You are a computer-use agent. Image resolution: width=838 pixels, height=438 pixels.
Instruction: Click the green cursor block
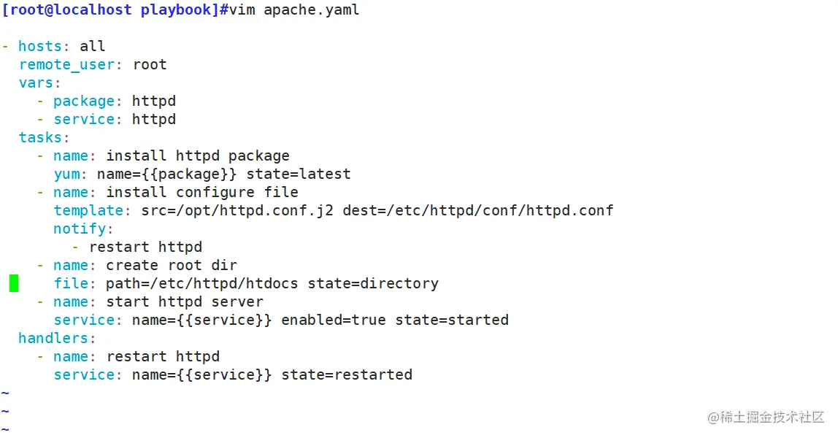pyautogui.click(x=14, y=283)
